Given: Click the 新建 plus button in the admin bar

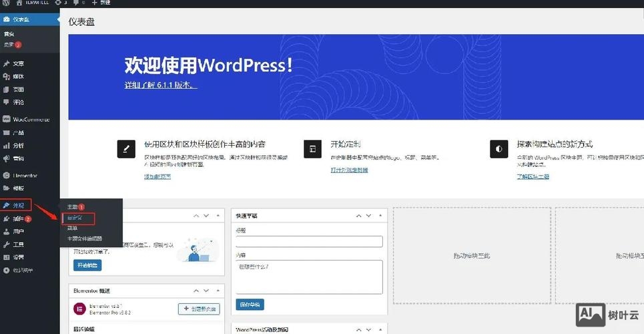Looking at the screenshot, I should coord(101,3).
